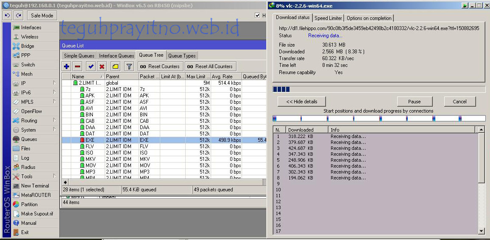This screenshot has width=490, height=240.
Task: Select the 2.LIMIT IDM parent queue row
Action: point(164,83)
